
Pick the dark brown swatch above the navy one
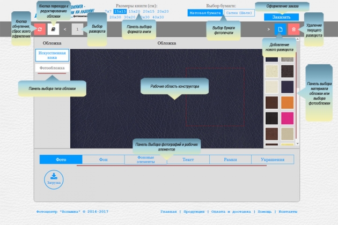288,71
